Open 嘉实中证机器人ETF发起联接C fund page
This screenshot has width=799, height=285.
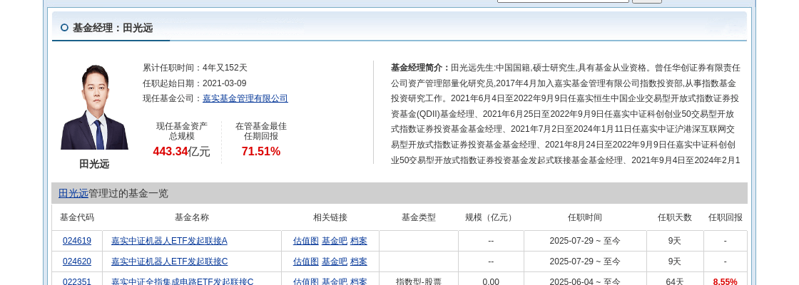coord(169,261)
